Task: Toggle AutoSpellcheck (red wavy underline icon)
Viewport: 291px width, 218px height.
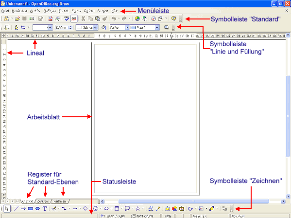Action: pos(74,18)
